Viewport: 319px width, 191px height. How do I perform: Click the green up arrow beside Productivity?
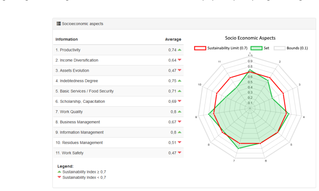[x=180, y=50]
